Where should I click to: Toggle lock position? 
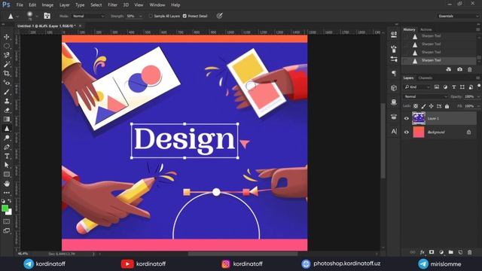coord(432,106)
